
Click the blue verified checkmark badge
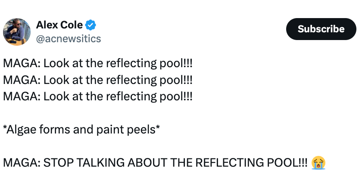(x=90, y=25)
